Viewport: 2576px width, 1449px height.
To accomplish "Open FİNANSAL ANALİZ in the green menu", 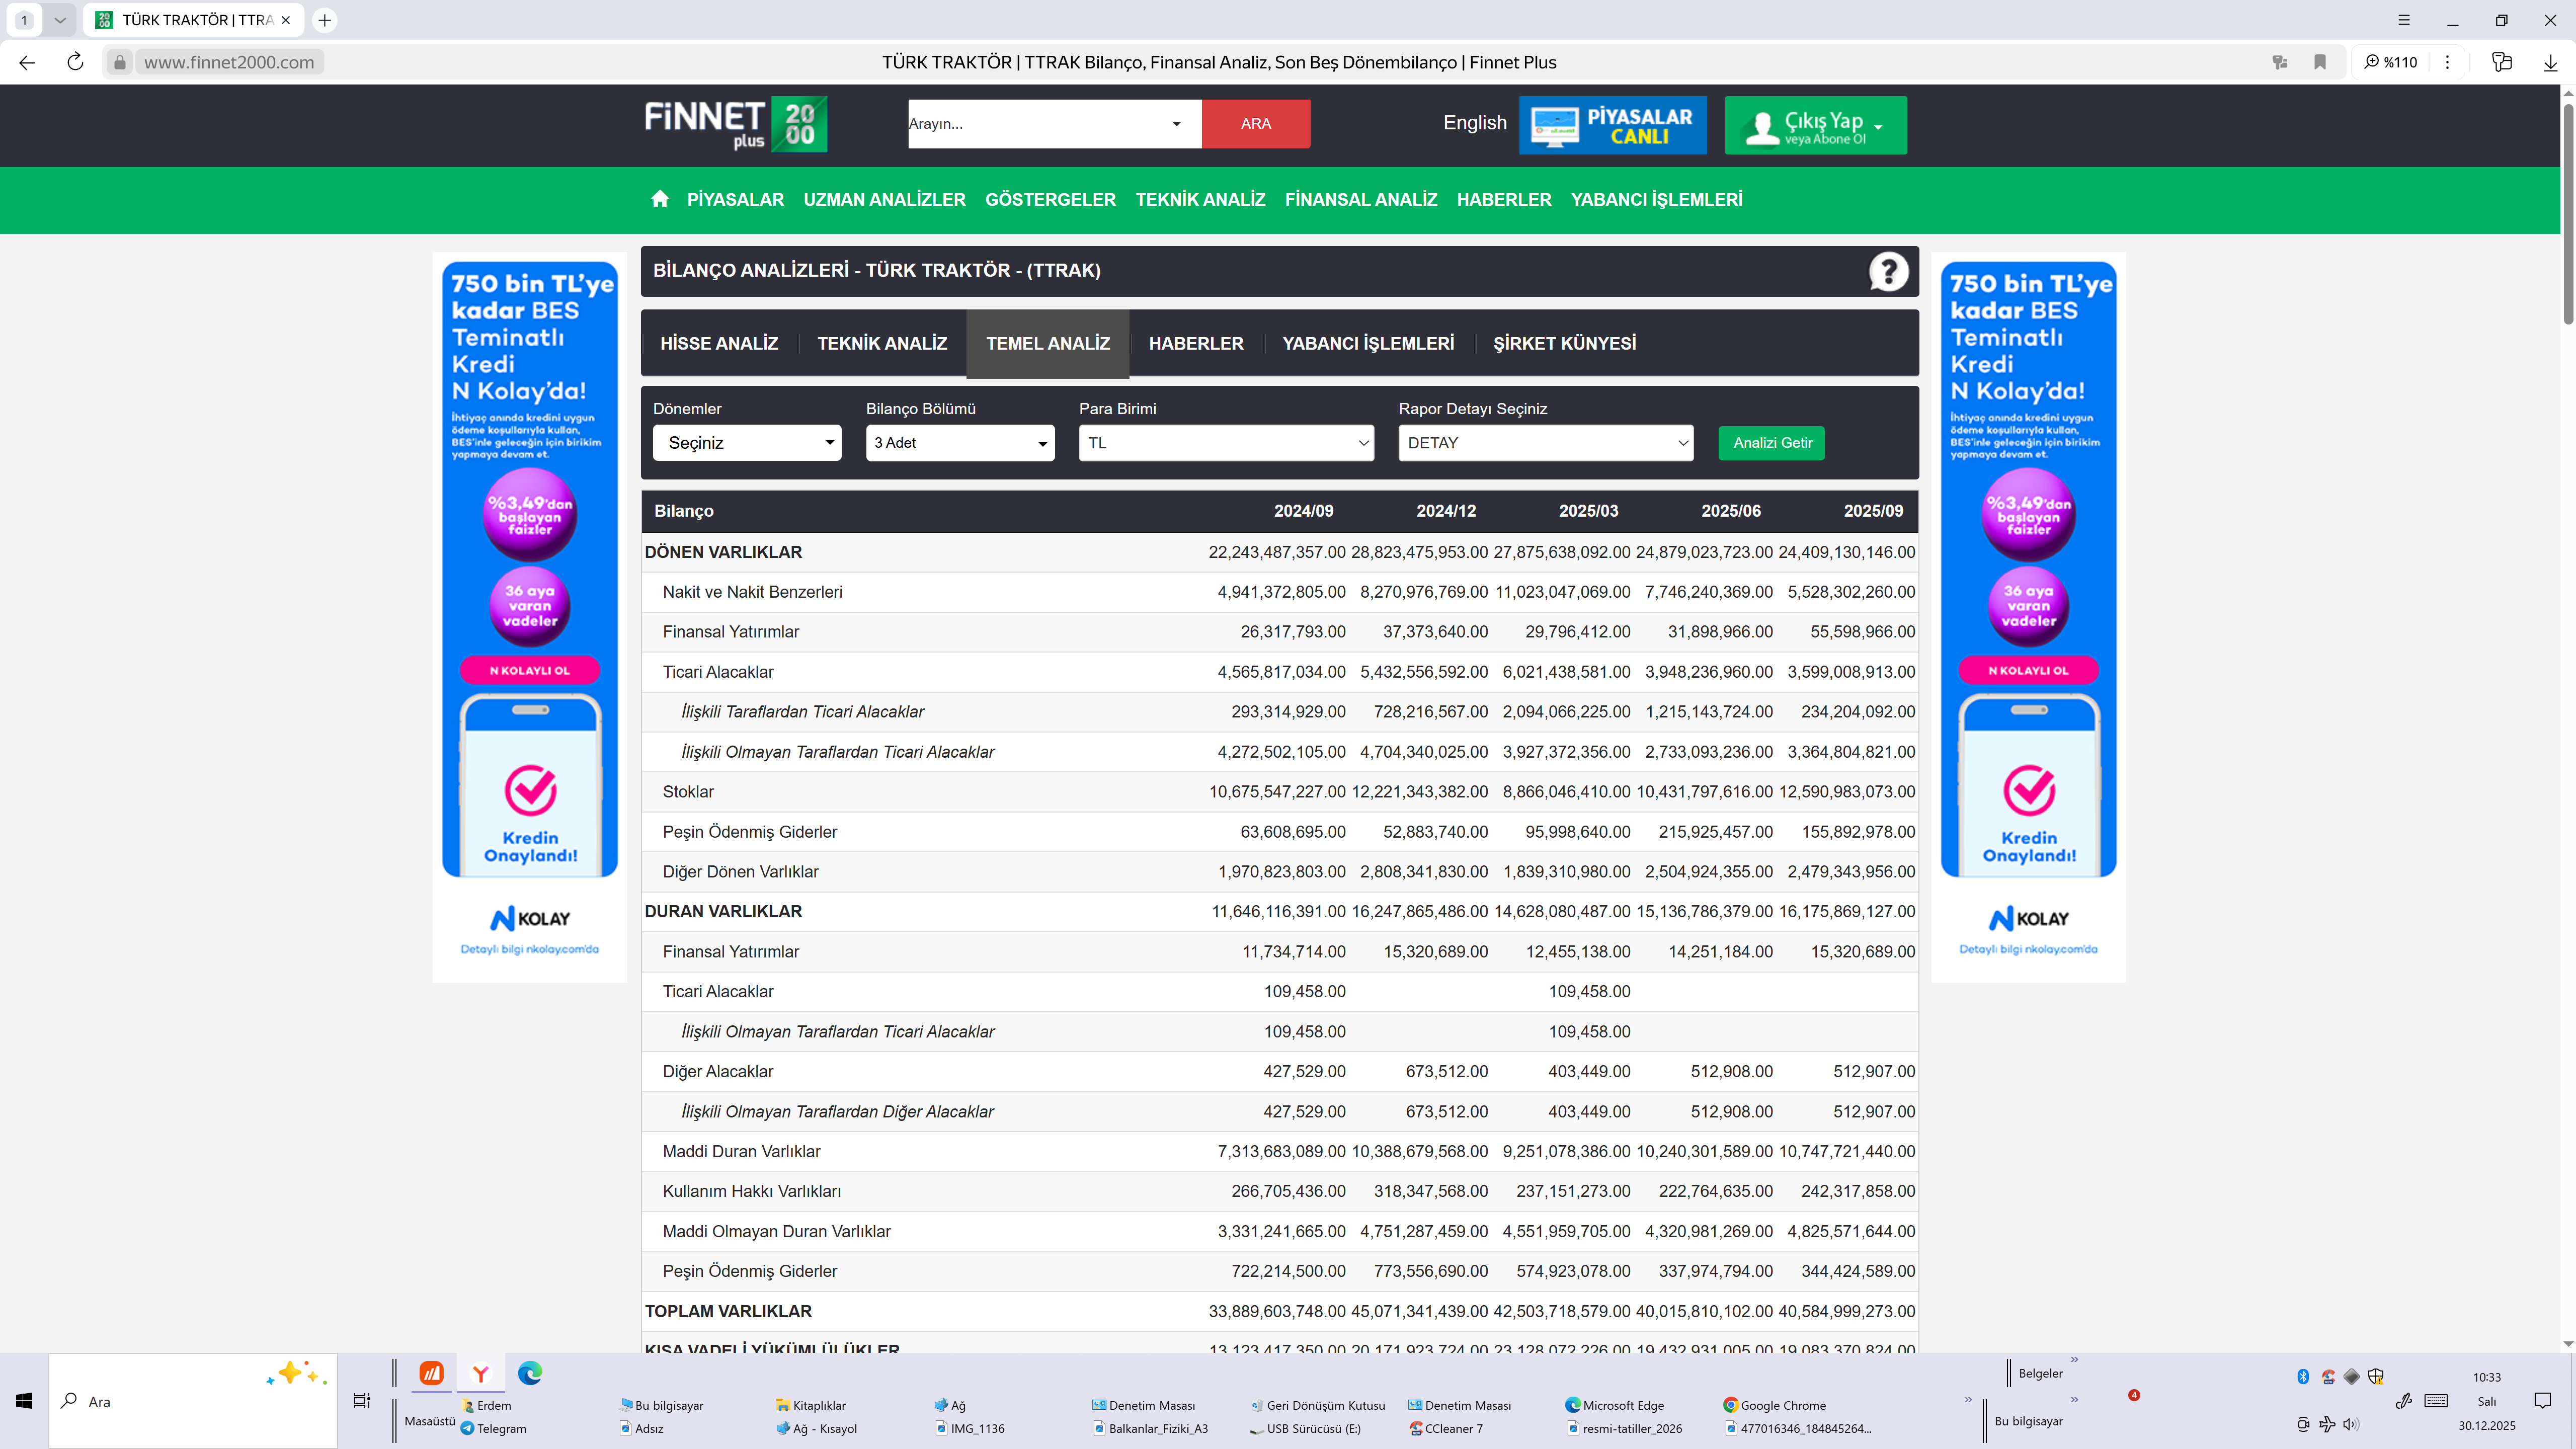I will pyautogui.click(x=1361, y=200).
